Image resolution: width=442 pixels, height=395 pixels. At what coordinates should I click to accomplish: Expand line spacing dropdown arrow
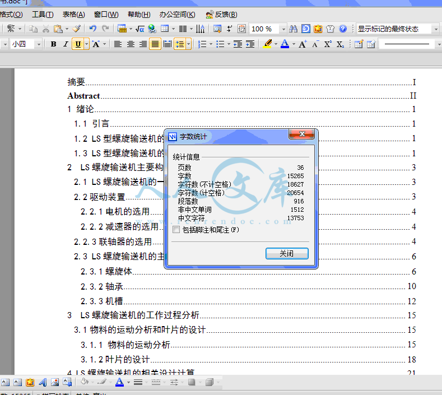pyautogui.click(x=189, y=44)
